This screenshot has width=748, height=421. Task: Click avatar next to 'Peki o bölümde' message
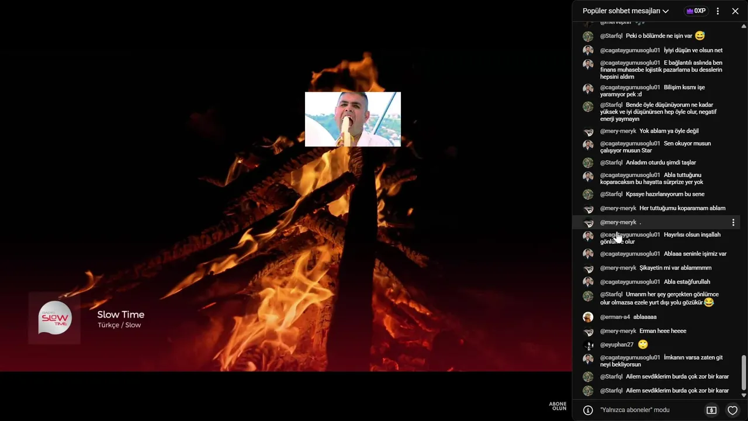[588, 36]
